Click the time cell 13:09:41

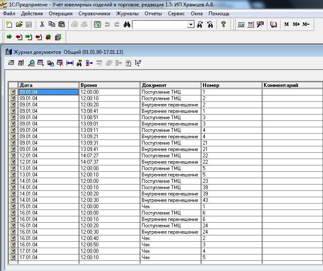(x=109, y=149)
